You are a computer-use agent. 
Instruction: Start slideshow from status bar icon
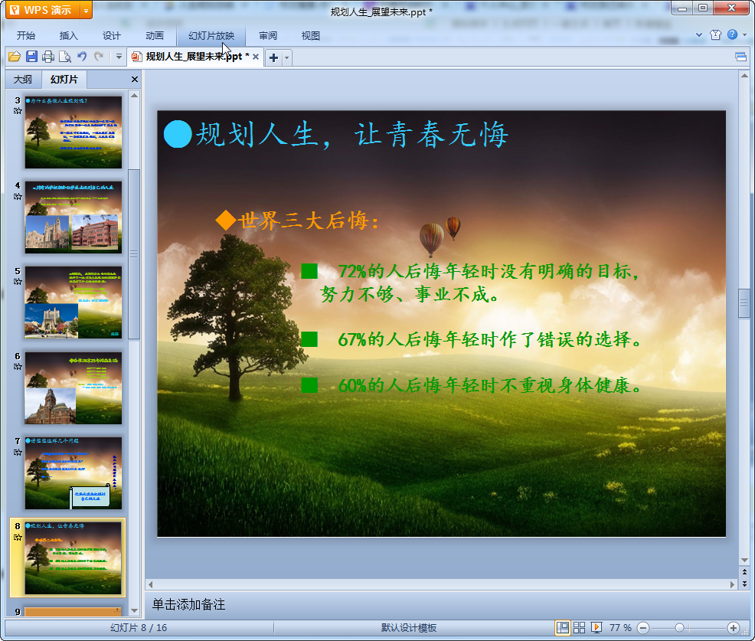[596, 627]
